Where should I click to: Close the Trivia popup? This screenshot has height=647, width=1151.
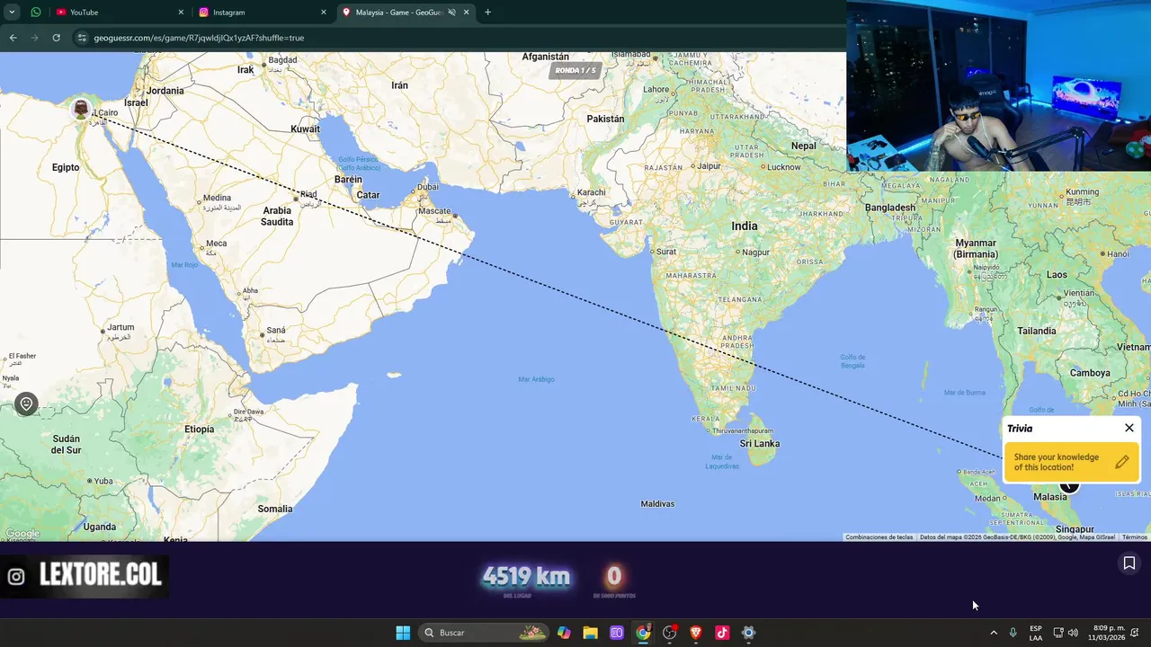click(x=1129, y=428)
